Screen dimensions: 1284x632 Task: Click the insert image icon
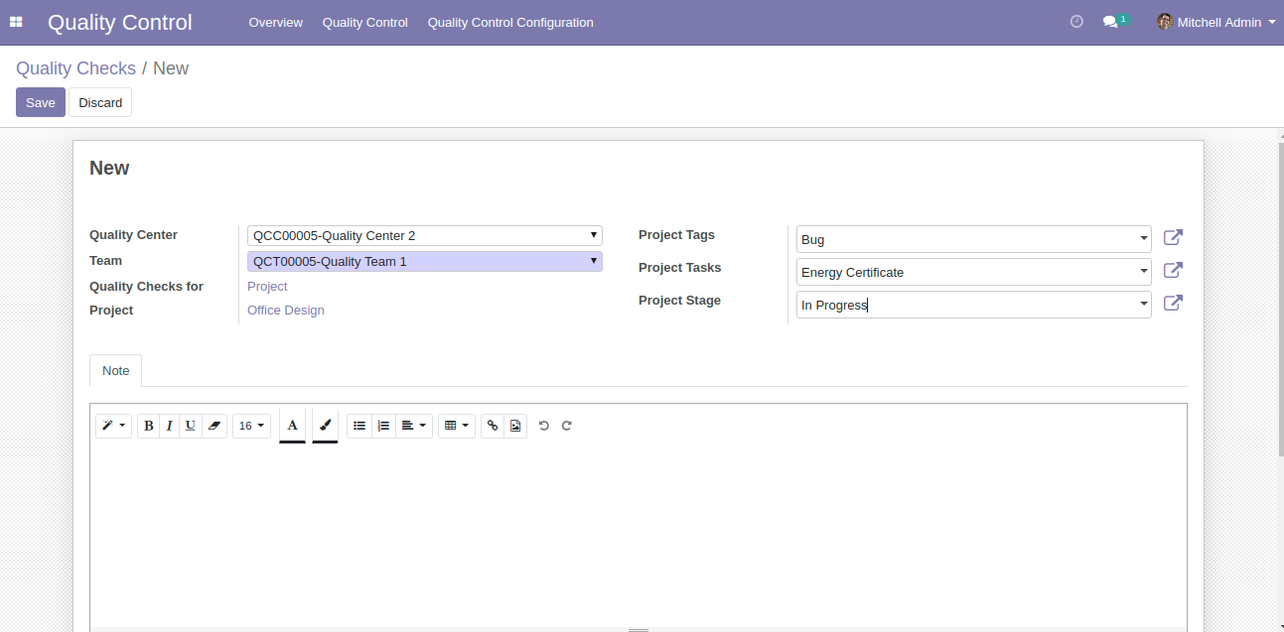tap(515, 426)
